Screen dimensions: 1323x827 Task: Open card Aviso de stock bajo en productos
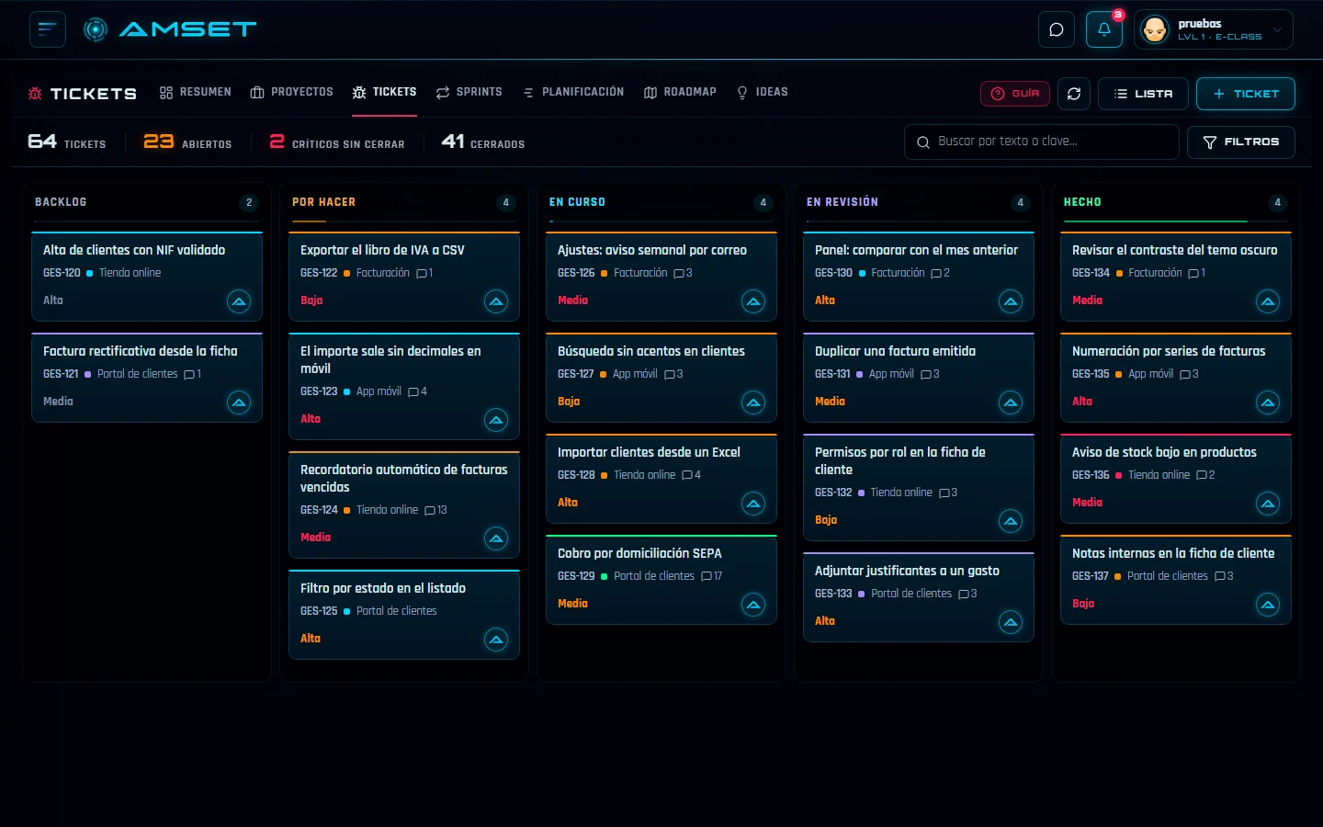pos(1176,479)
